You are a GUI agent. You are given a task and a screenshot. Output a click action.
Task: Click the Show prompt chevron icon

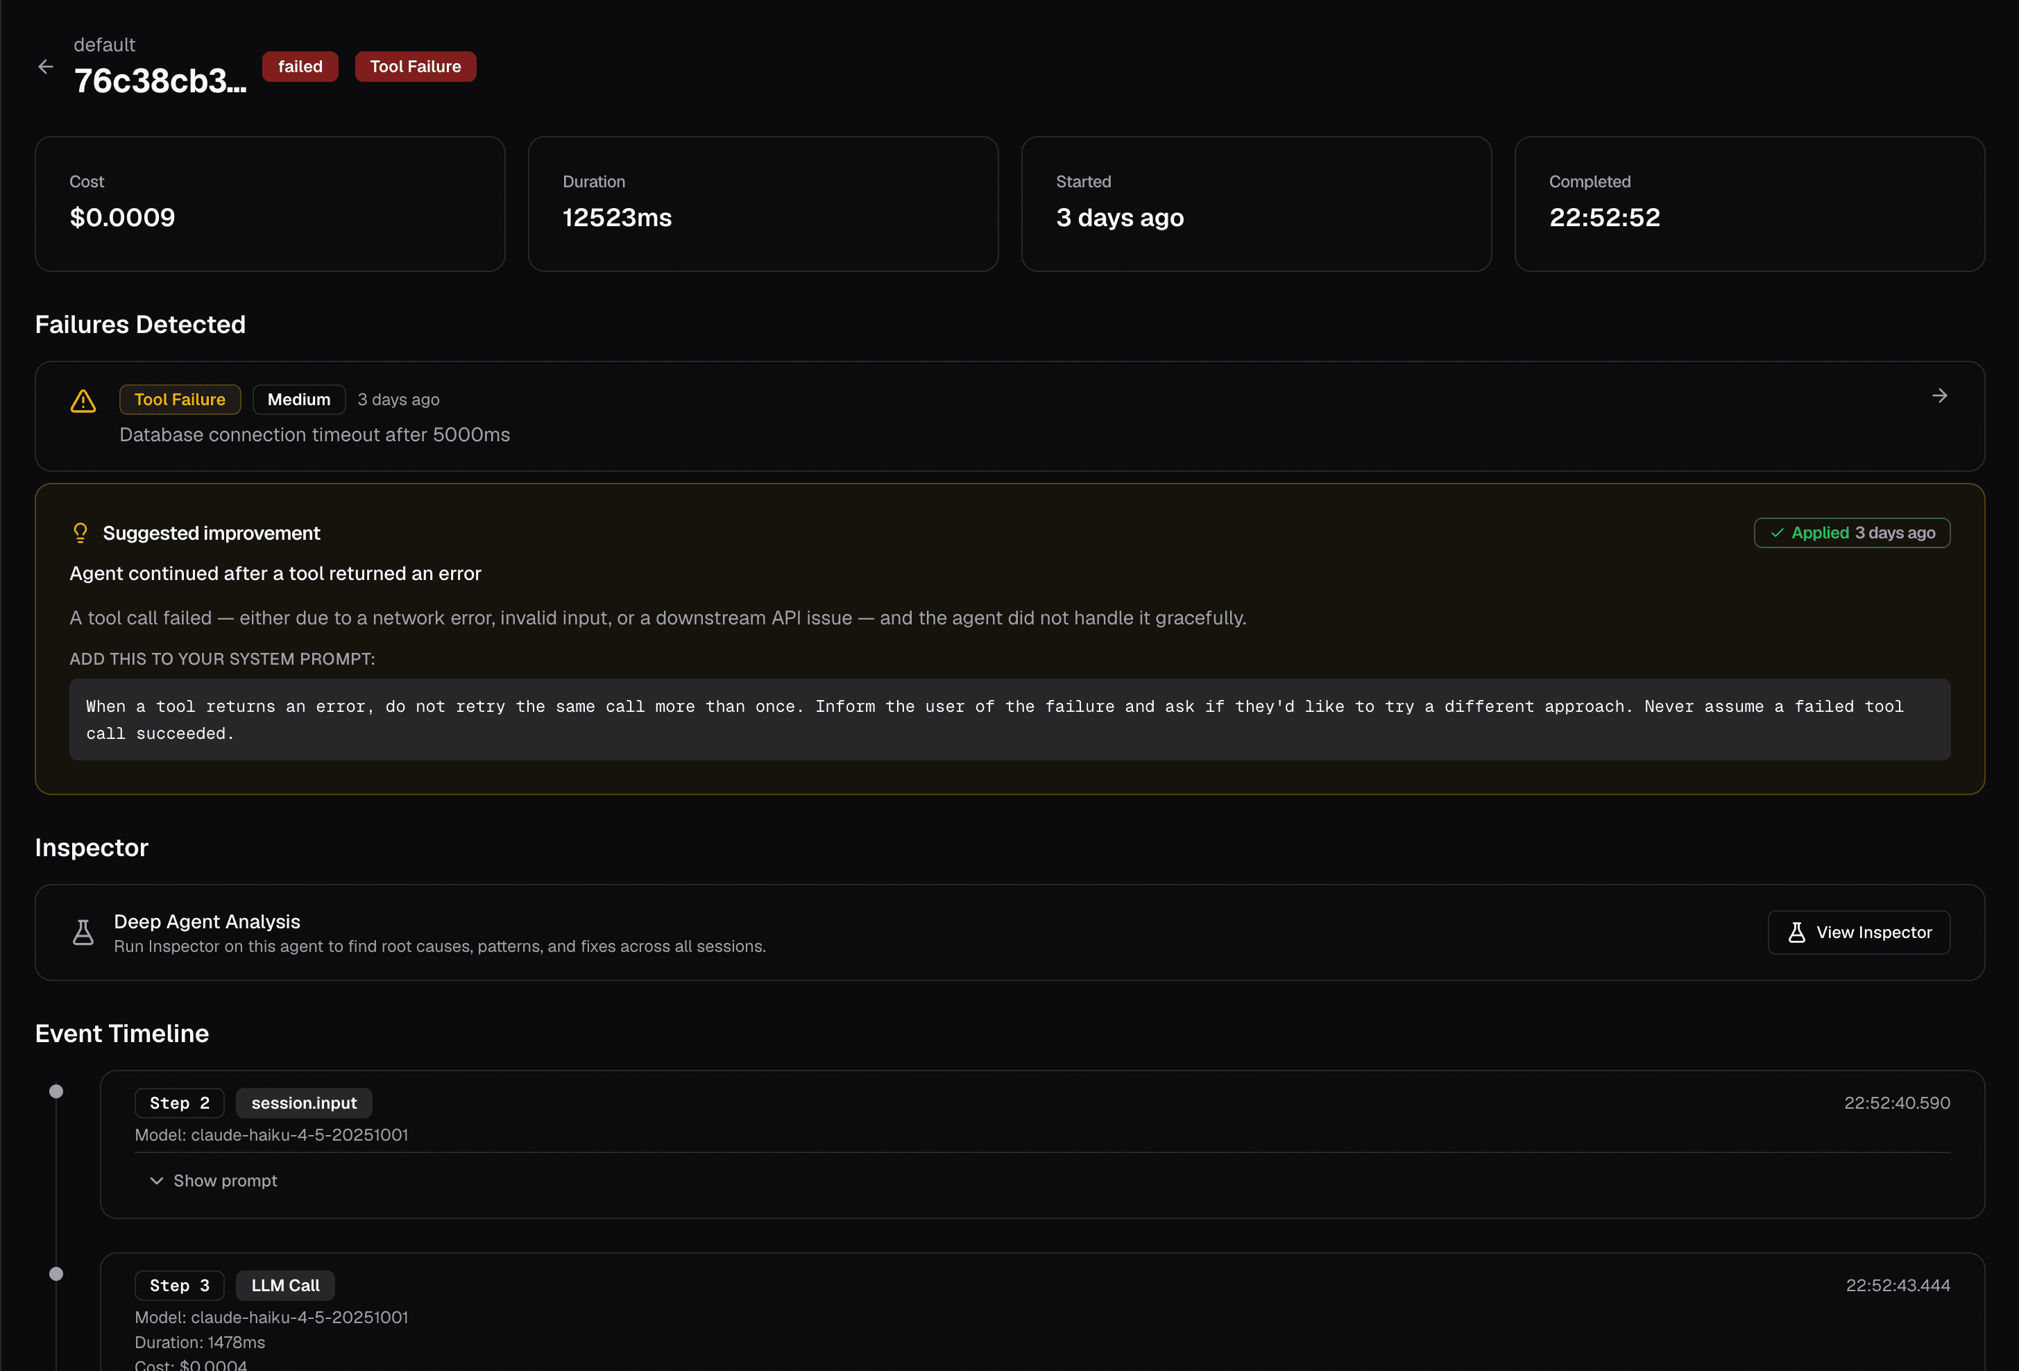(x=156, y=1181)
